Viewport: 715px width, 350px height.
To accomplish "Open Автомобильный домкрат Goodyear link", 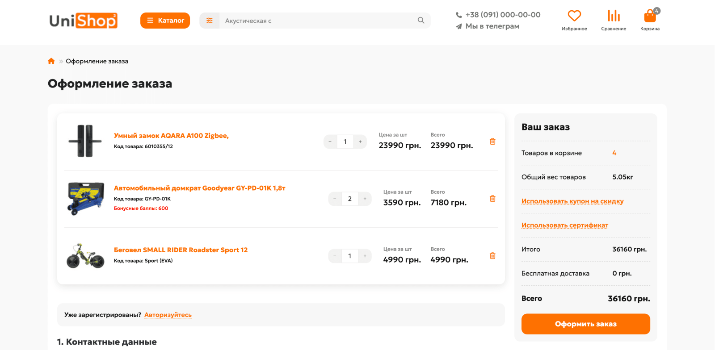I will coord(199,188).
